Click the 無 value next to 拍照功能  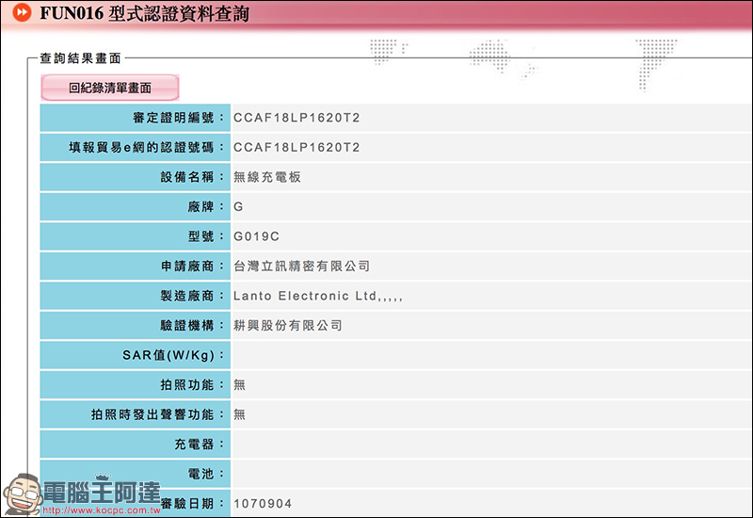pyautogui.click(x=239, y=385)
